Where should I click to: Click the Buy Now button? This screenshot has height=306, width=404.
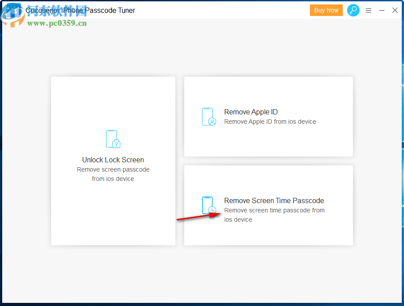pyautogui.click(x=326, y=10)
